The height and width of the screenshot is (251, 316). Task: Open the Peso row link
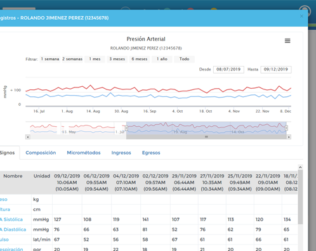tap(4, 200)
